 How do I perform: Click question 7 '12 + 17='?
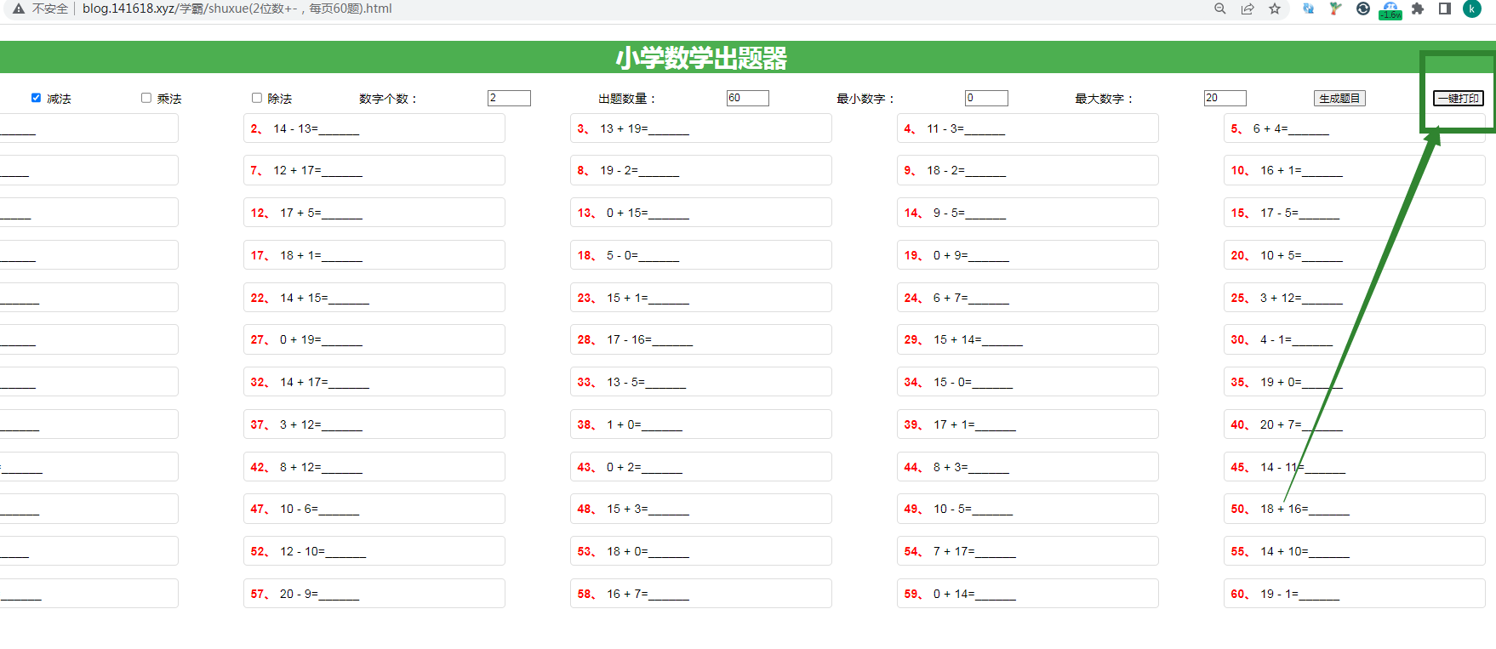pos(374,170)
